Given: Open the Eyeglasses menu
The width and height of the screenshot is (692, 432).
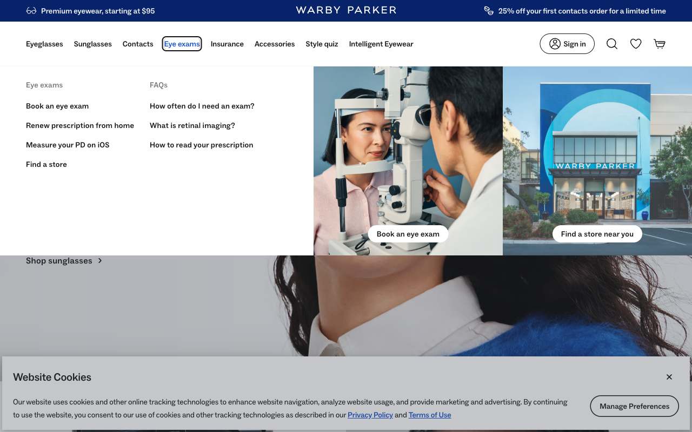Looking at the screenshot, I should click(x=44, y=44).
